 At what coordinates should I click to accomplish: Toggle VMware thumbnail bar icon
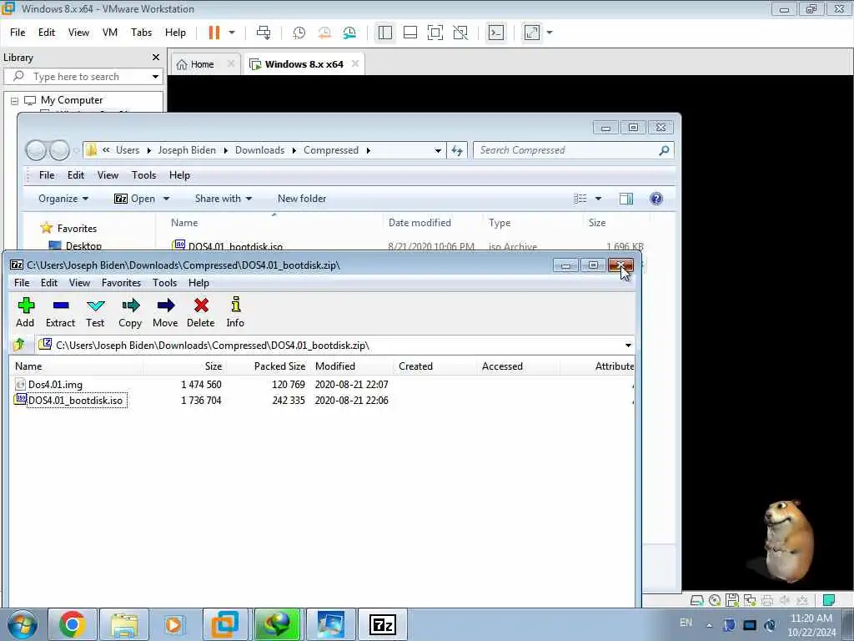[410, 33]
